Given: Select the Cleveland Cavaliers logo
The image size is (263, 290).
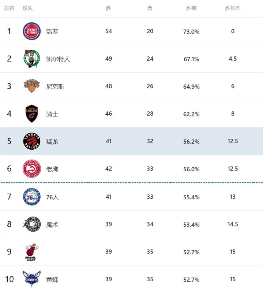Looking at the screenshot, I should [32, 114].
